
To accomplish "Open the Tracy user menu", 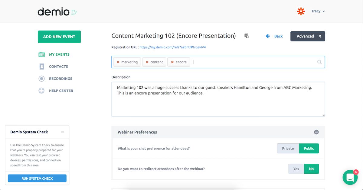I will pyautogui.click(x=318, y=11).
